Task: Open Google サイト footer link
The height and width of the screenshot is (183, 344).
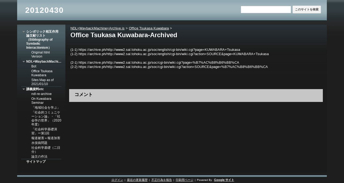Action: 224,180
